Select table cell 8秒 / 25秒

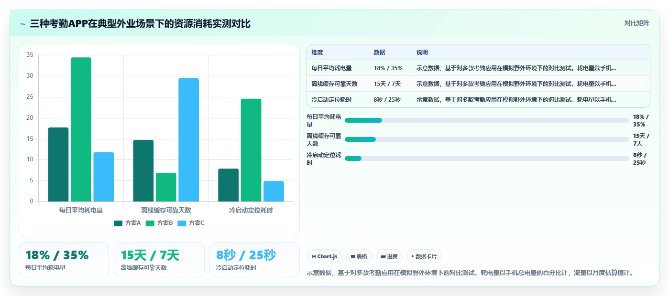[387, 100]
